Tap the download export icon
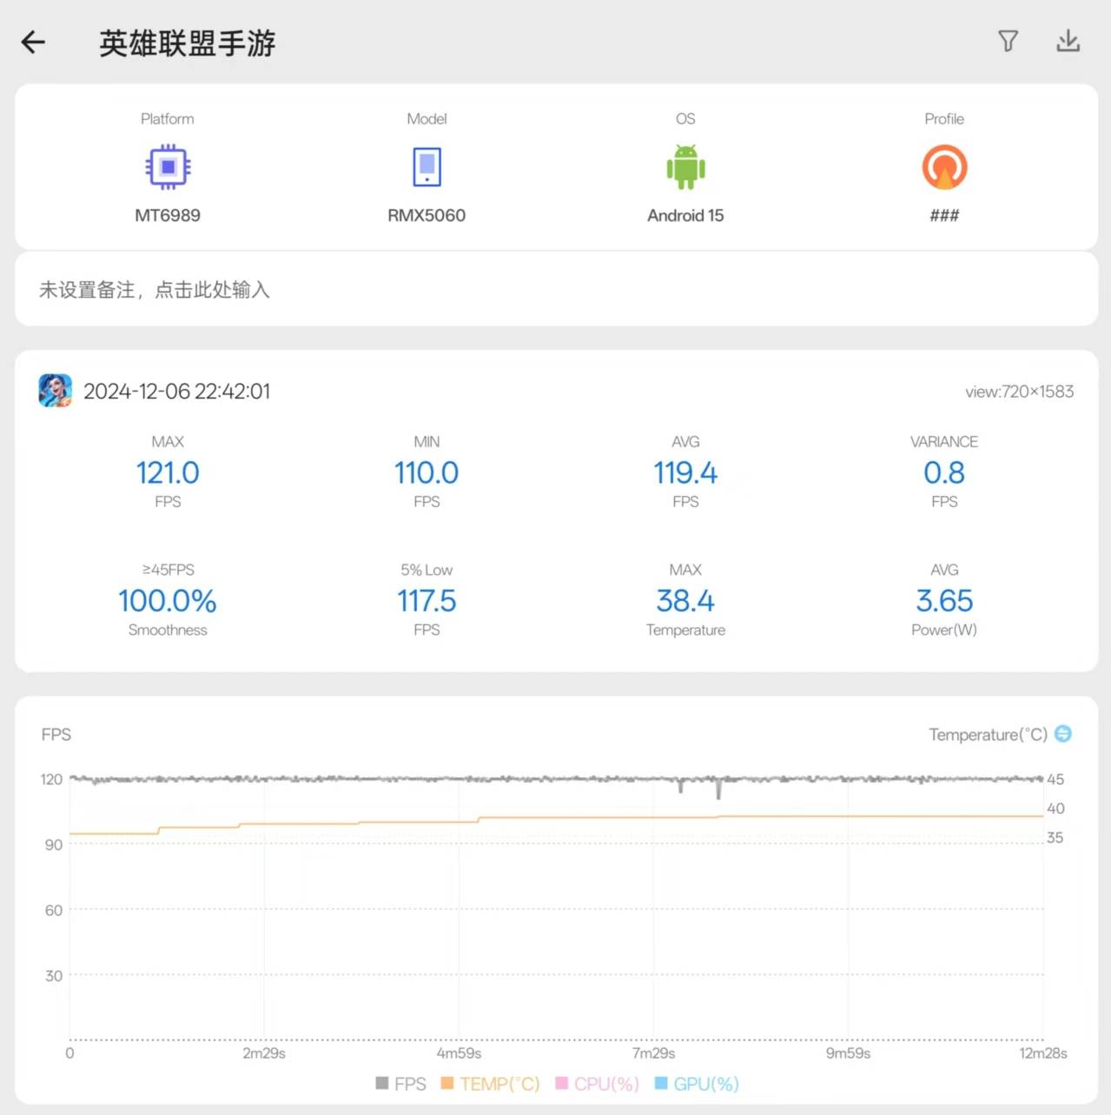The width and height of the screenshot is (1111, 1115). click(1068, 41)
